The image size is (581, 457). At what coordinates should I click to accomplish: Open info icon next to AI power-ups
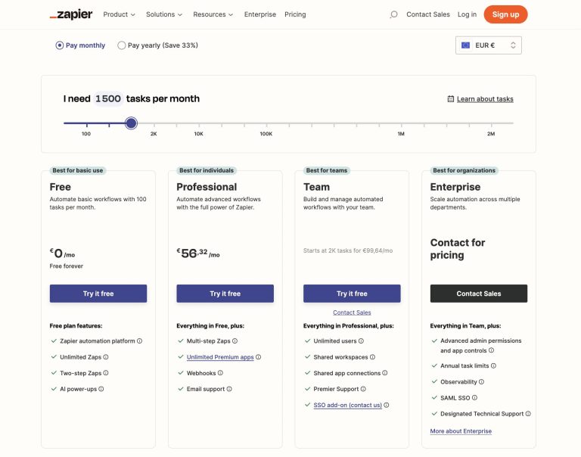pyautogui.click(x=101, y=389)
